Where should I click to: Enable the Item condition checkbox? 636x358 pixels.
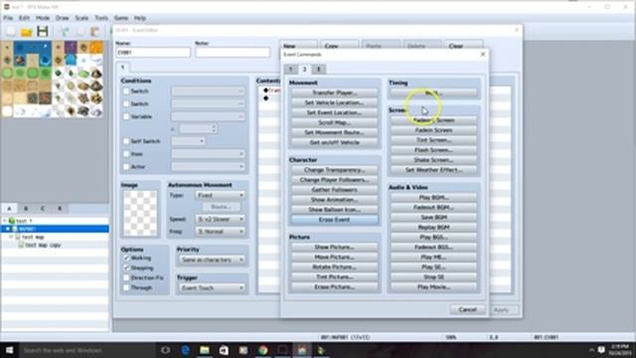click(126, 154)
